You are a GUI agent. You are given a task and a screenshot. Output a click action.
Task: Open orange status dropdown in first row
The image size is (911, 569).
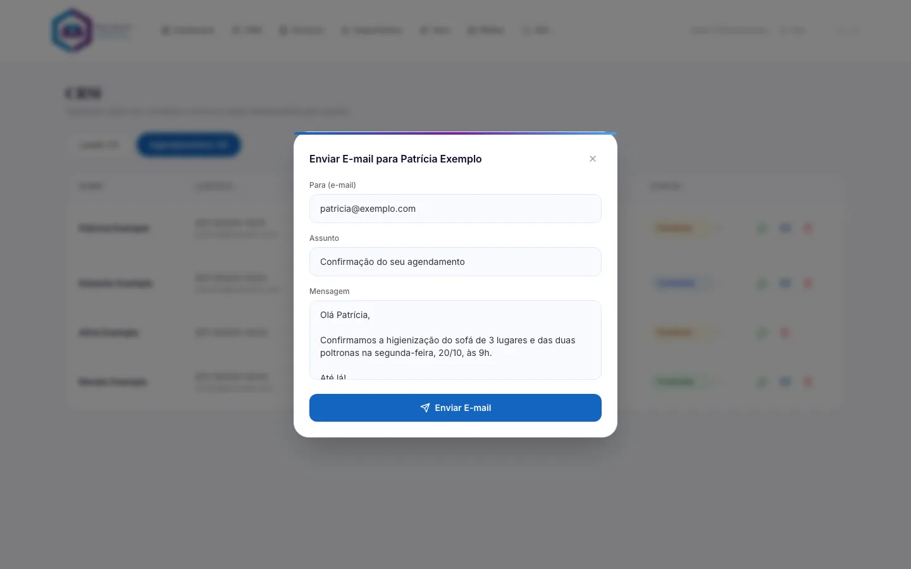click(x=687, y=228)
